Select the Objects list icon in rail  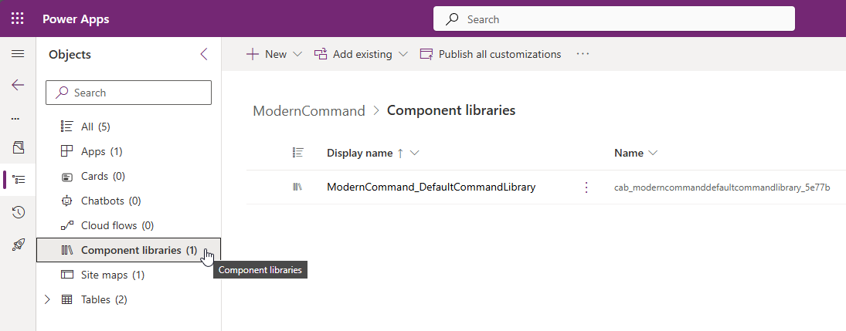click(x=19, y=180)
